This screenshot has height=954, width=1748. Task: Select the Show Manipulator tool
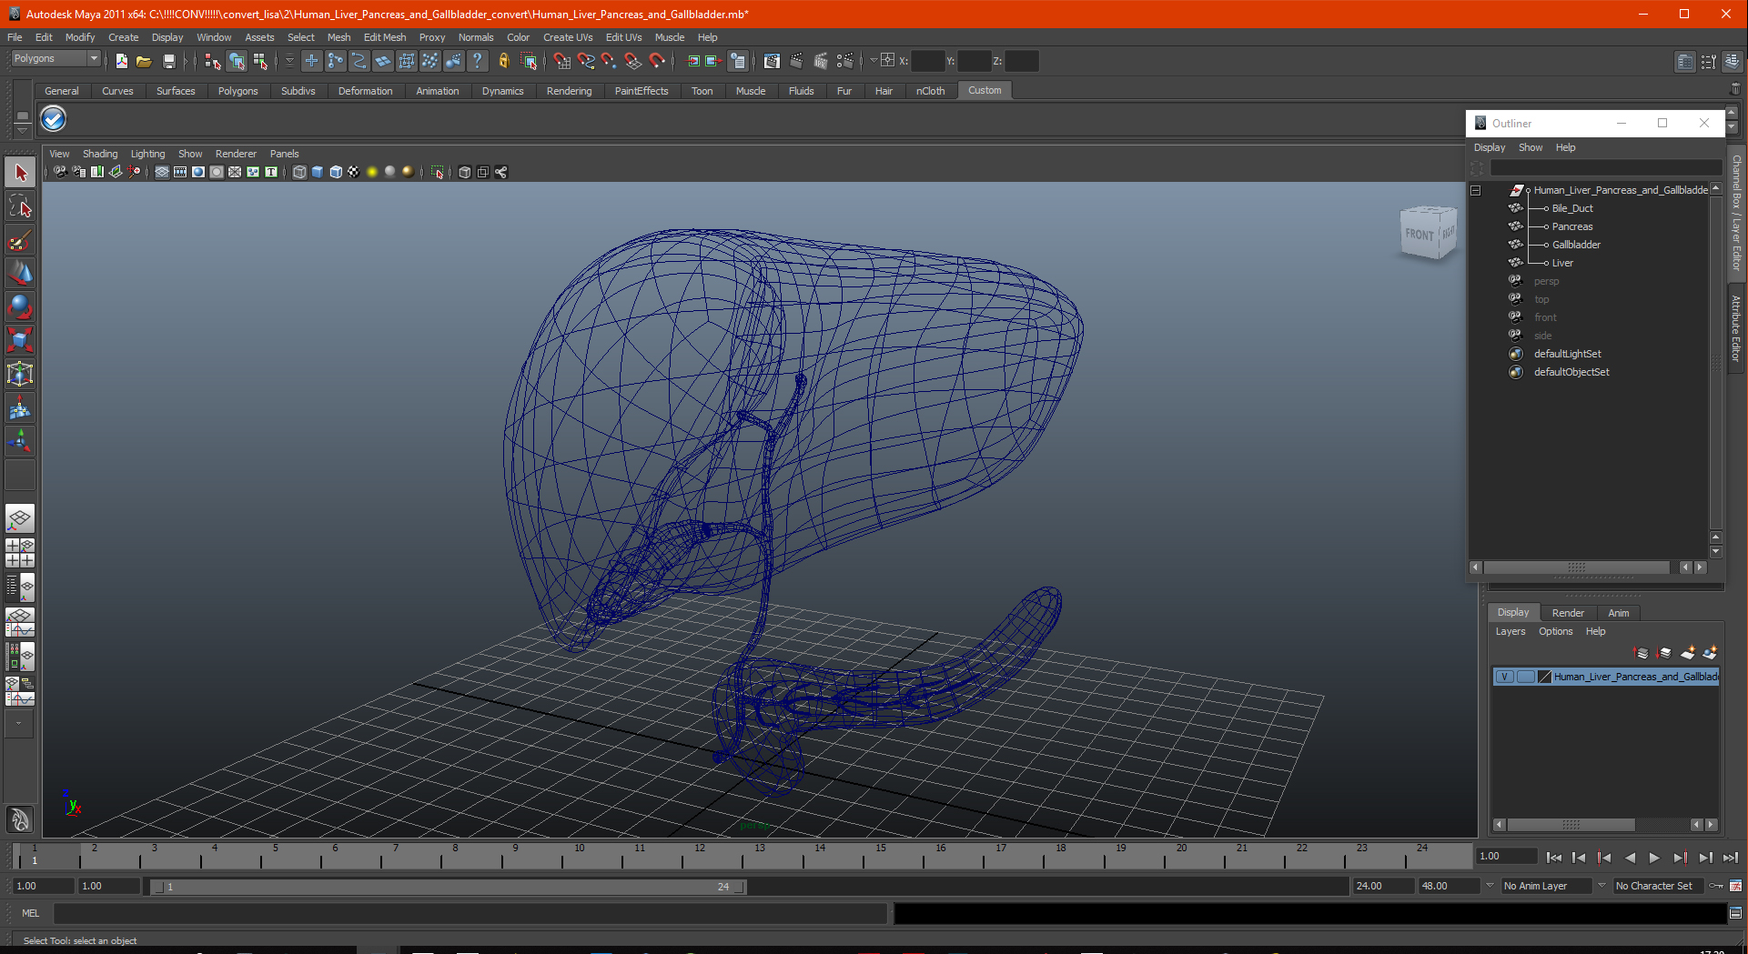coord(20,441)
